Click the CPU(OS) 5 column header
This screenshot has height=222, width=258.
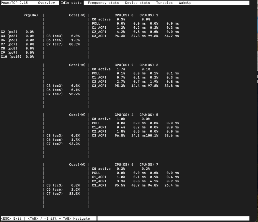(149, 115)
